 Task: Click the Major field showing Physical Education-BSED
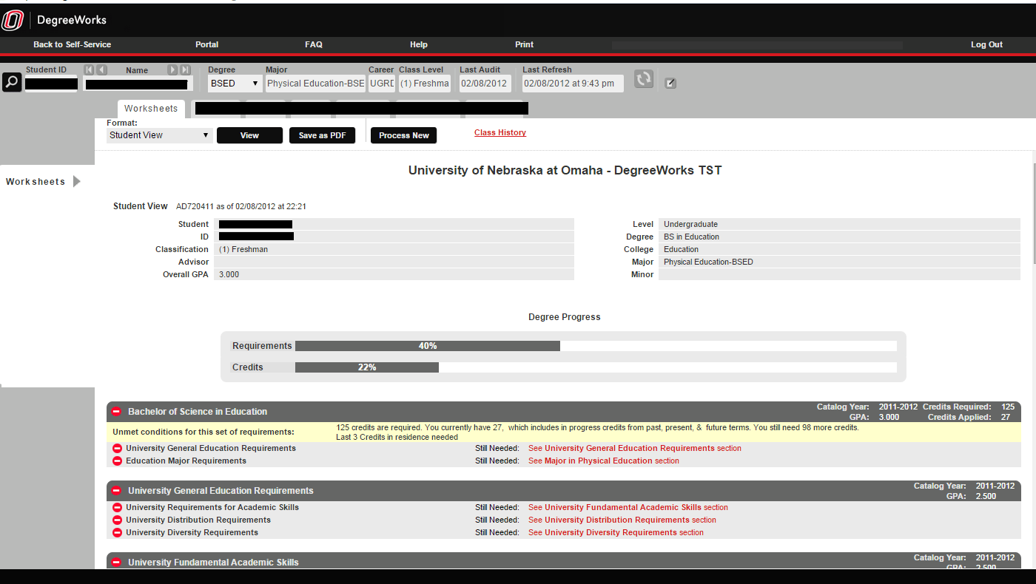(315, 84)
